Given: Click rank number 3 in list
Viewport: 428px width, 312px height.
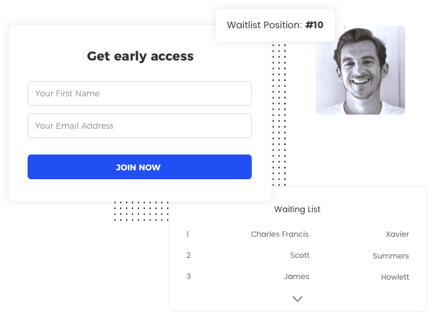Looking at the screenshot, I should pos(189,277).
